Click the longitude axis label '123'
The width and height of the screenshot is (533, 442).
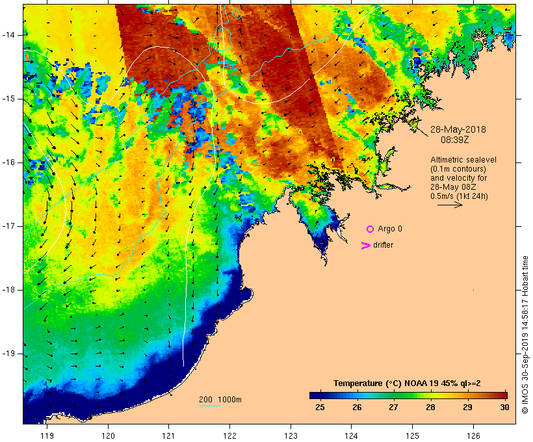[x=291, y=436]
